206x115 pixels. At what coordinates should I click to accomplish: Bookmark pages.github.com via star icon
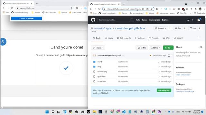[x=71, y=8]
